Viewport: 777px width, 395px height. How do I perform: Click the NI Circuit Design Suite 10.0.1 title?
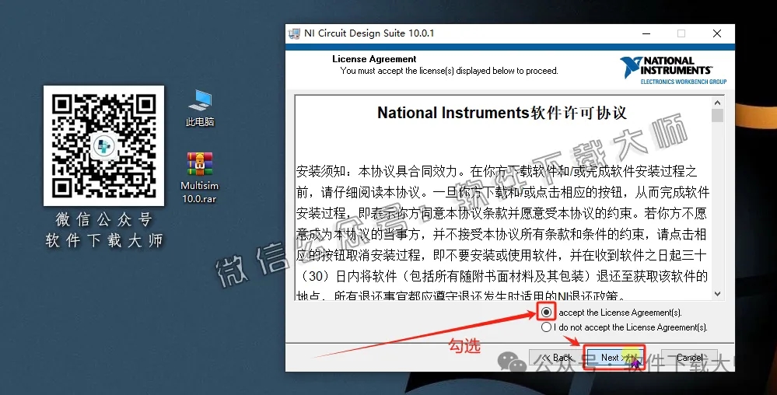coord(369,33)
